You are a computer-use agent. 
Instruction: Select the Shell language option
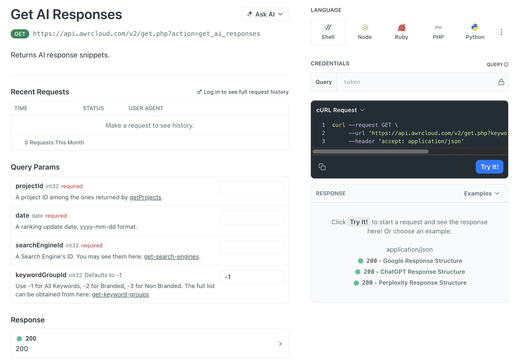tap(328, 32)
